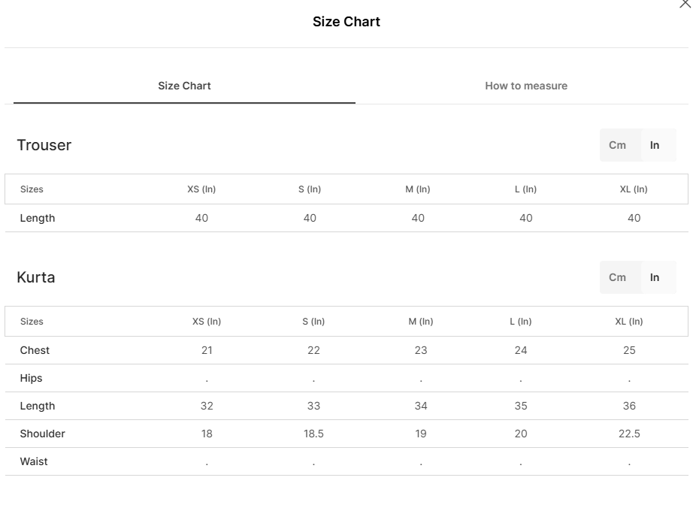The width and height of the screenshot is (696, 529).
Task: Click the Kurta section heading
Action: tap(36, 277)
